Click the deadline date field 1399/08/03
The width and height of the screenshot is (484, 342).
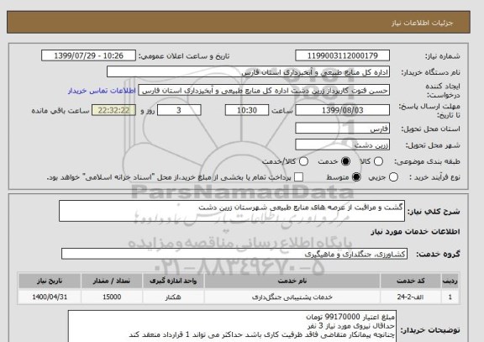click(342, 110)
